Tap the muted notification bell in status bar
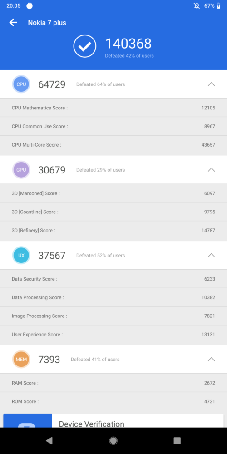Viewport: 227px width, 454px height. coord(197,6)
